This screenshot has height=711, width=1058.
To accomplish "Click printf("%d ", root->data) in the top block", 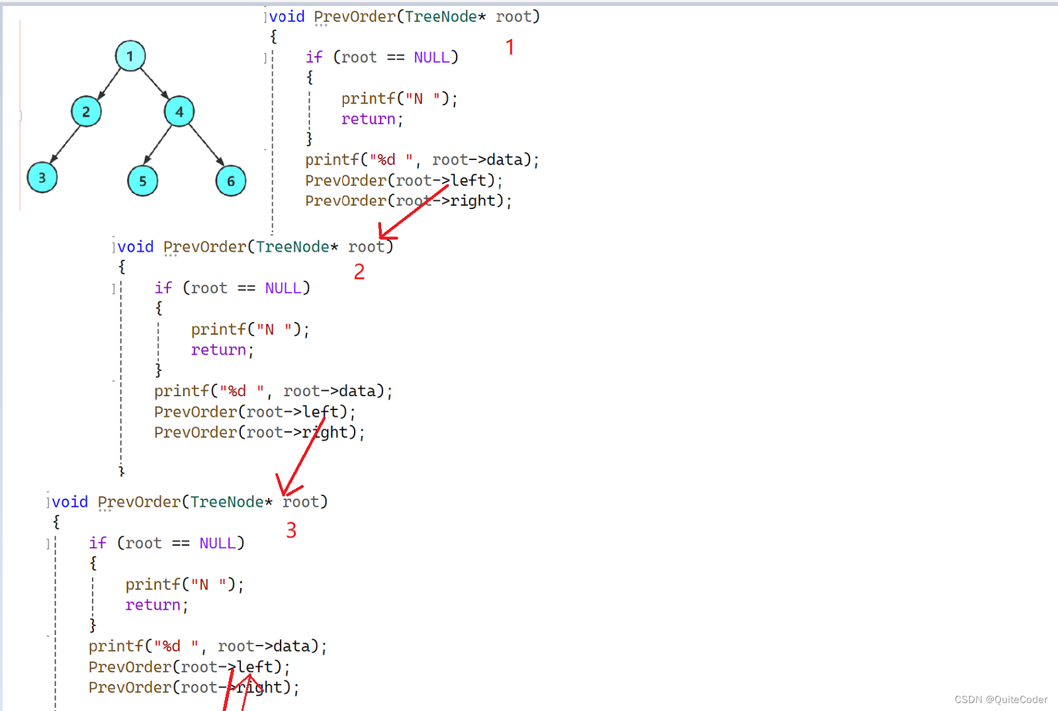I will (422, 160).
